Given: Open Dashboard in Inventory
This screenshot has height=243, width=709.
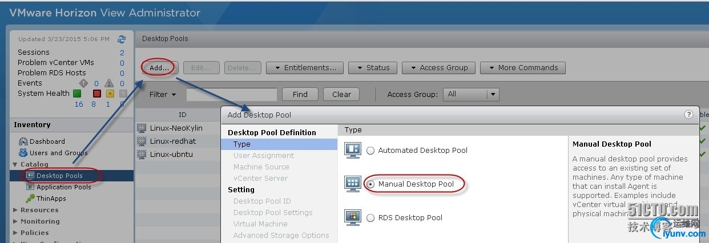Looking at the screenshot, I should coord(47,141).
